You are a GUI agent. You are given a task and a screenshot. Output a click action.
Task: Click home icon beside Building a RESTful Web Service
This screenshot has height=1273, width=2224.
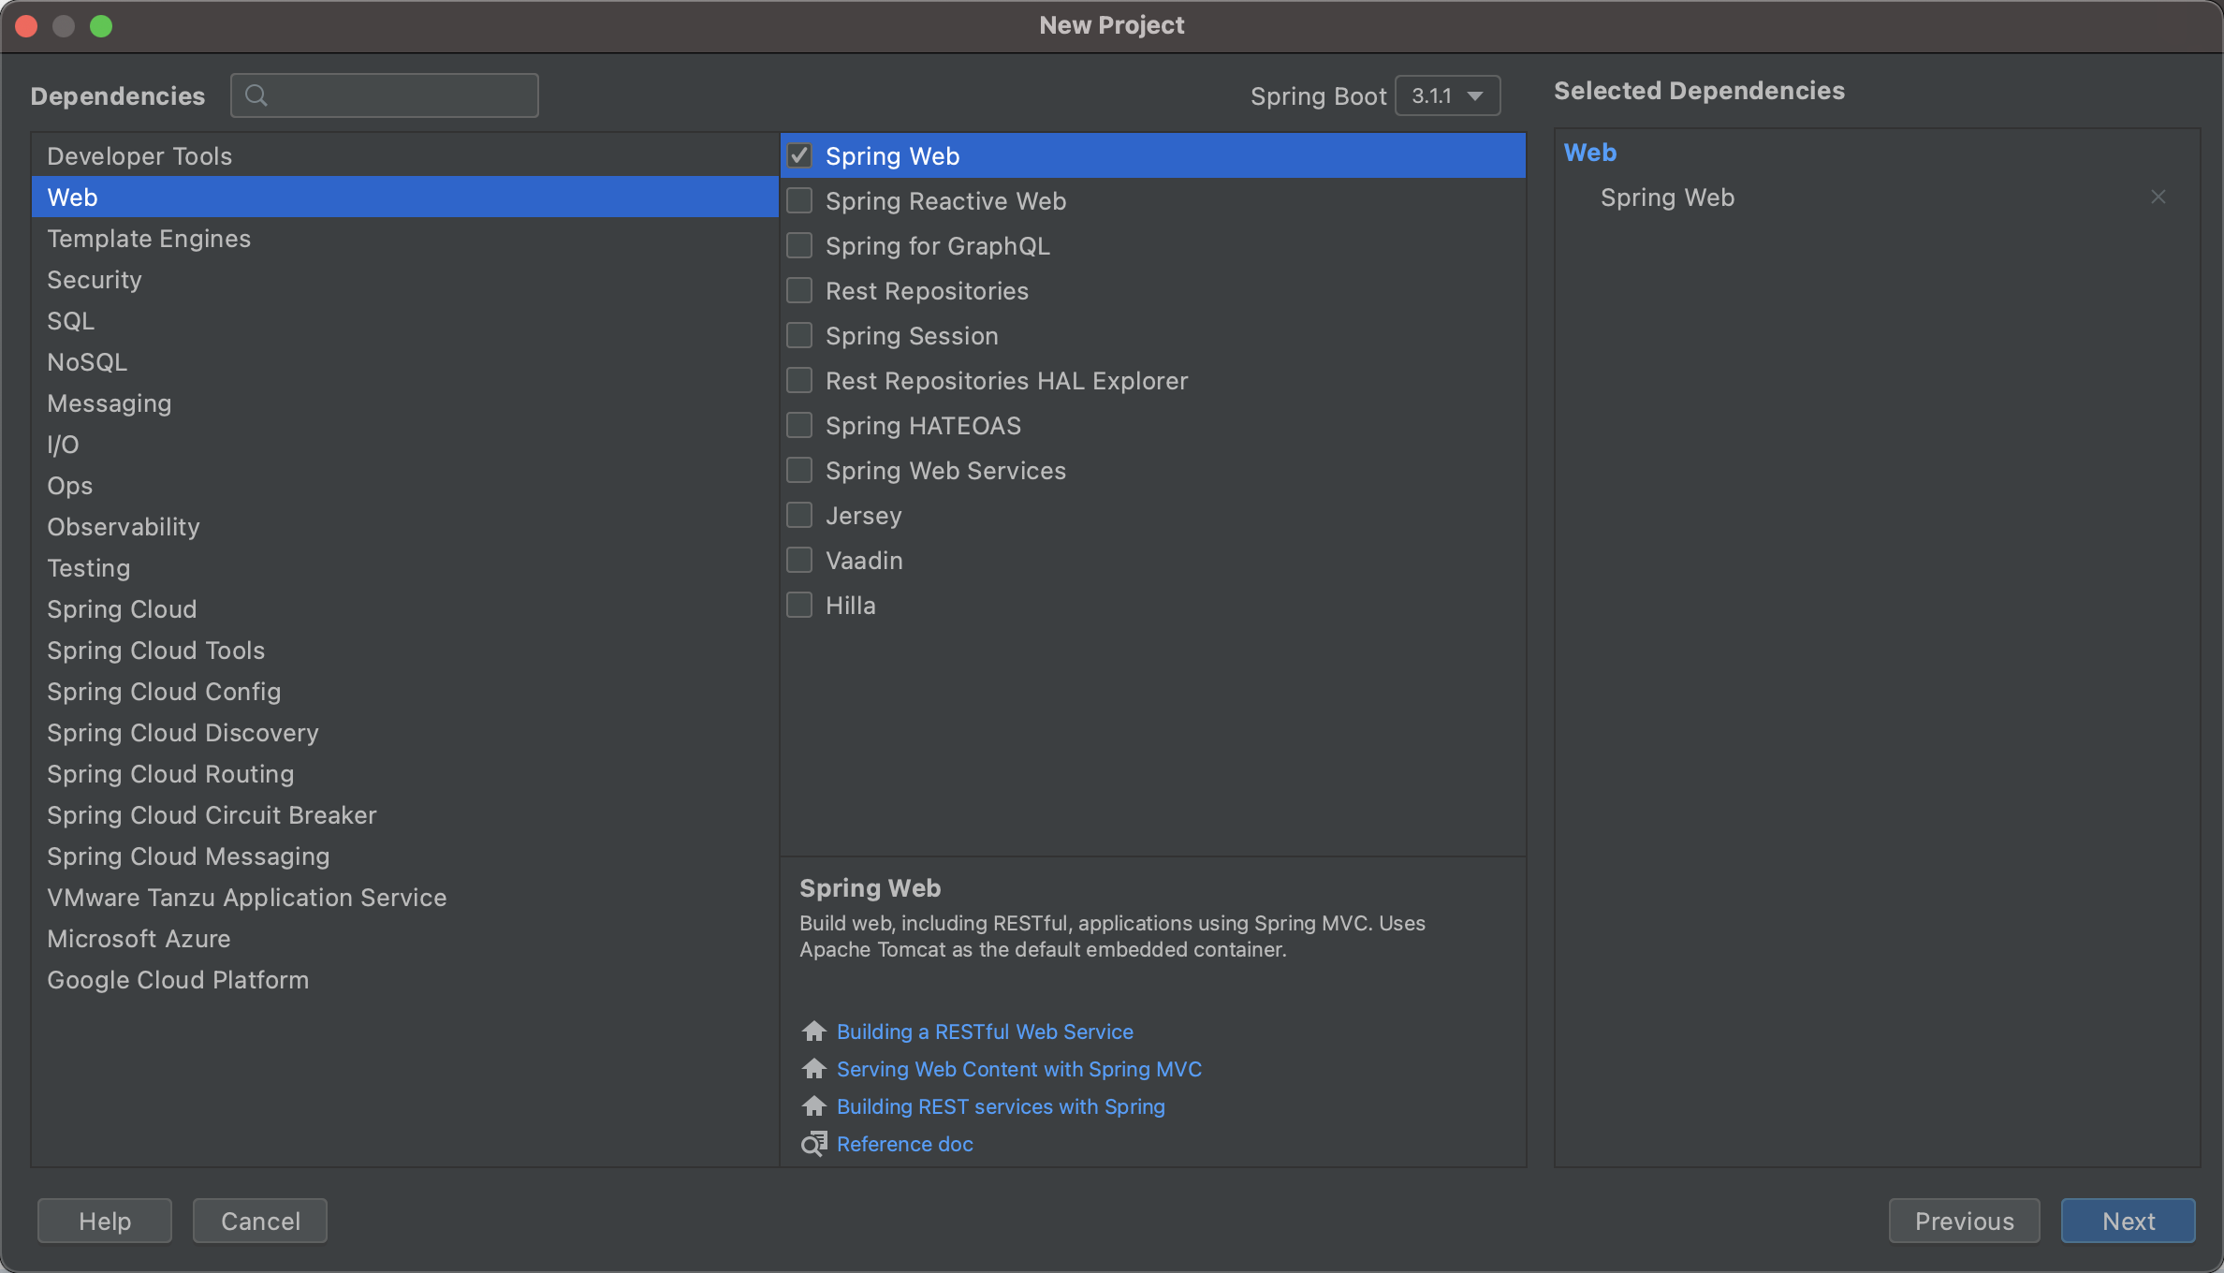813,1032
